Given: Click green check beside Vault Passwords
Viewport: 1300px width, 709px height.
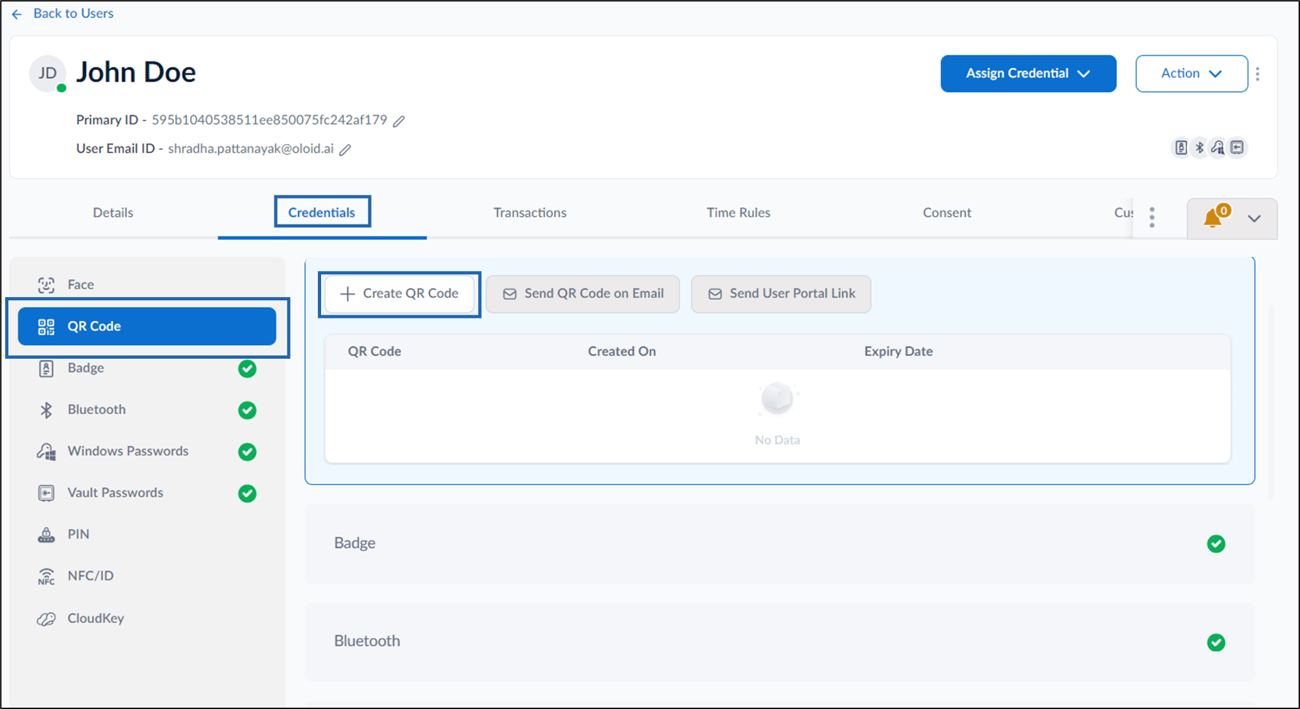Looking at the screenshot, I should (x=247, y=493).
